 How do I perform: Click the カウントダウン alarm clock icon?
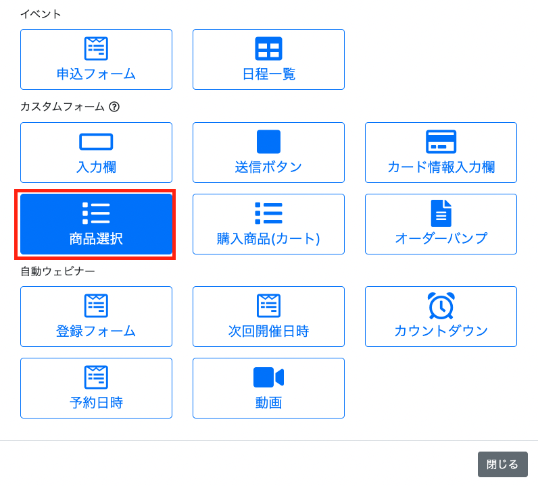(441, 306)
